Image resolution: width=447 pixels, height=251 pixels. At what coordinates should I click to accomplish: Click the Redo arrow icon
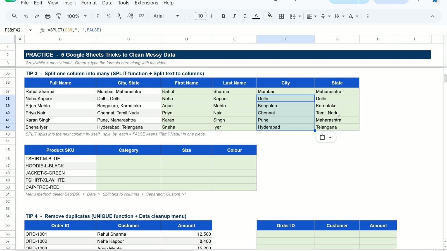pos(37,16)
